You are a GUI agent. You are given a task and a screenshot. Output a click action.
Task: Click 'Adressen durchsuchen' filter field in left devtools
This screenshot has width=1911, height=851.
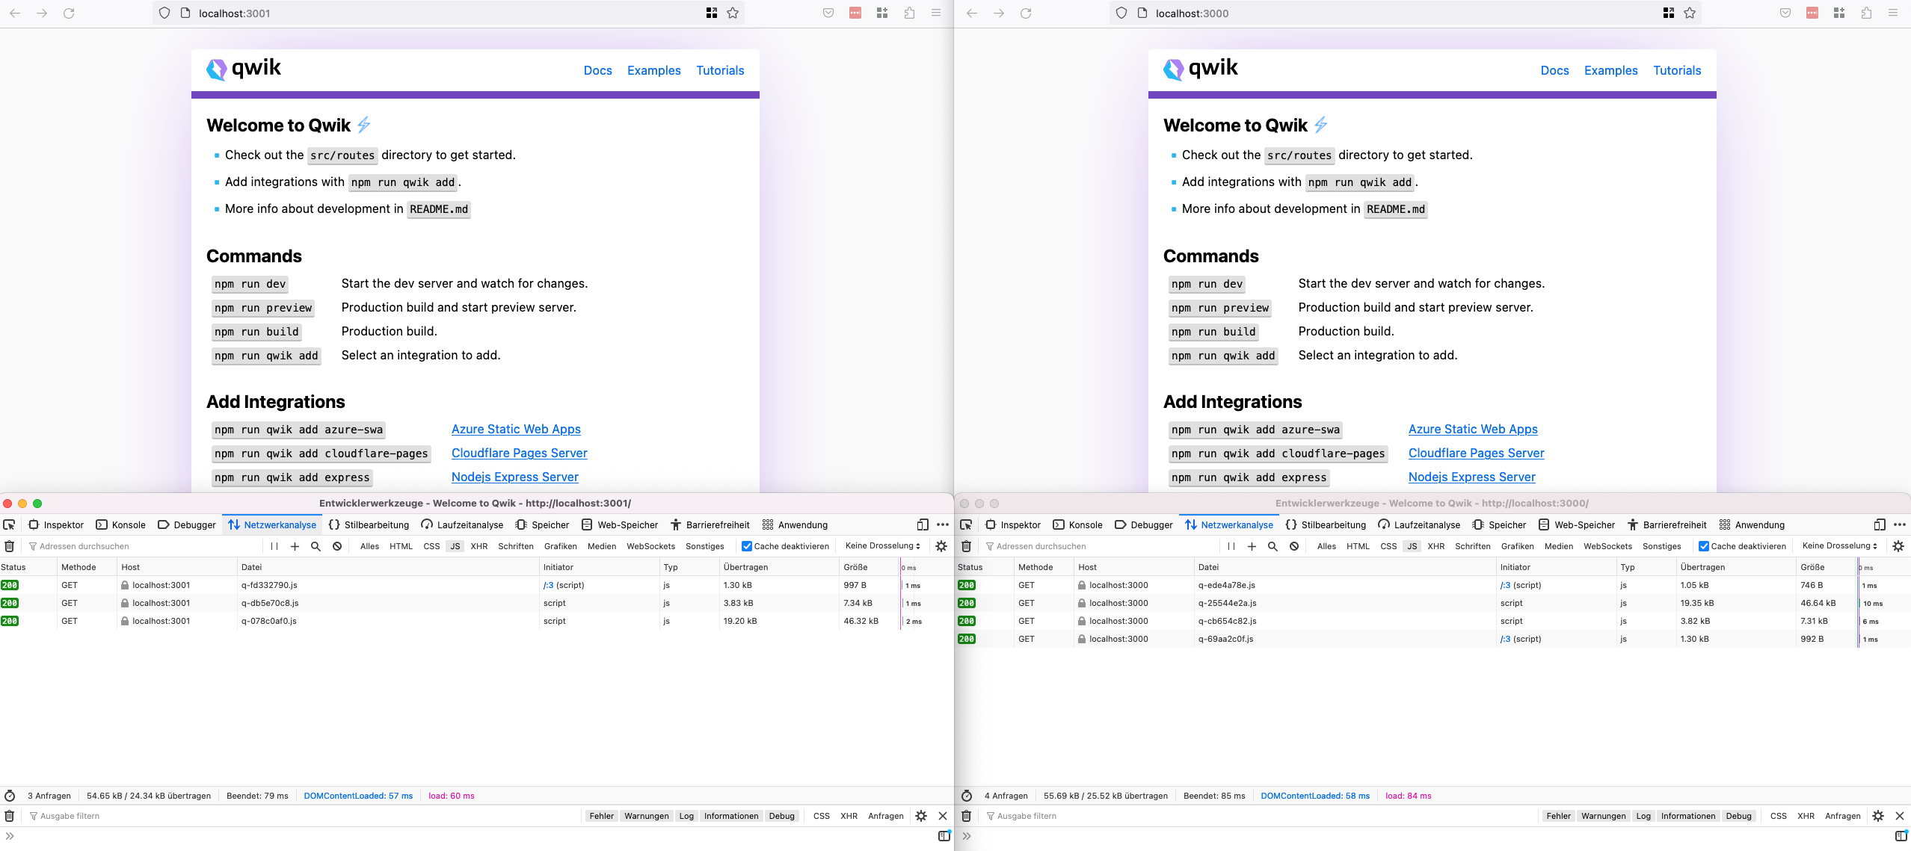point(142,546)
